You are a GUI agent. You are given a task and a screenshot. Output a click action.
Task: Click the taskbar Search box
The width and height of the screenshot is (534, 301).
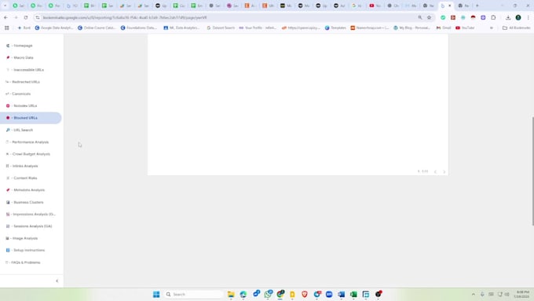point(194,294)
